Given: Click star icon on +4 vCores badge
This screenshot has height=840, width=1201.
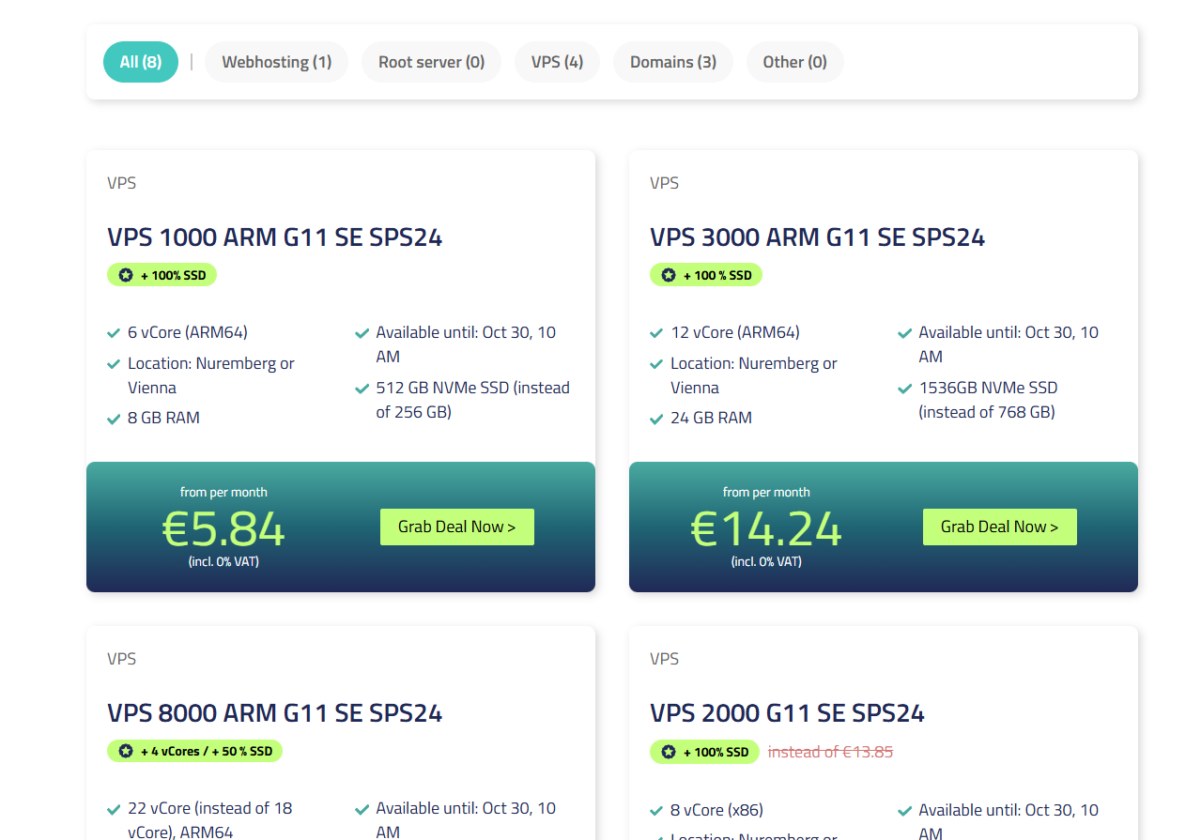Looking at the screenshot, I should [x=126, y=751].
